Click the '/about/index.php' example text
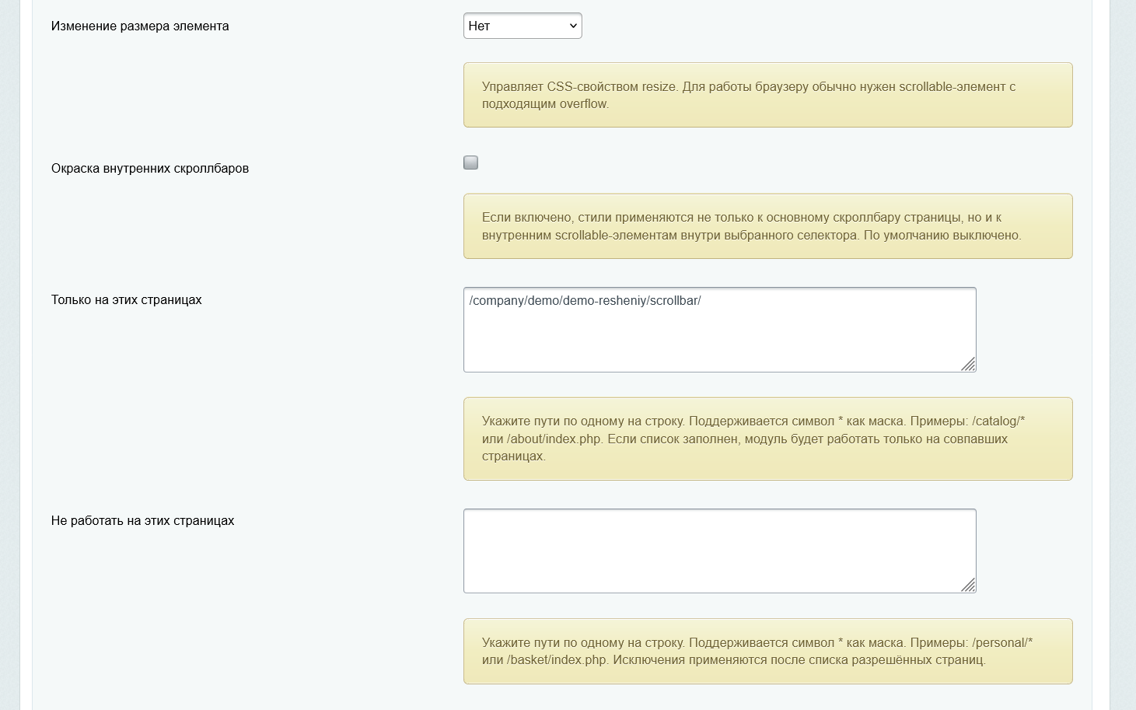The image size is (1136, 710). point(554,439)
